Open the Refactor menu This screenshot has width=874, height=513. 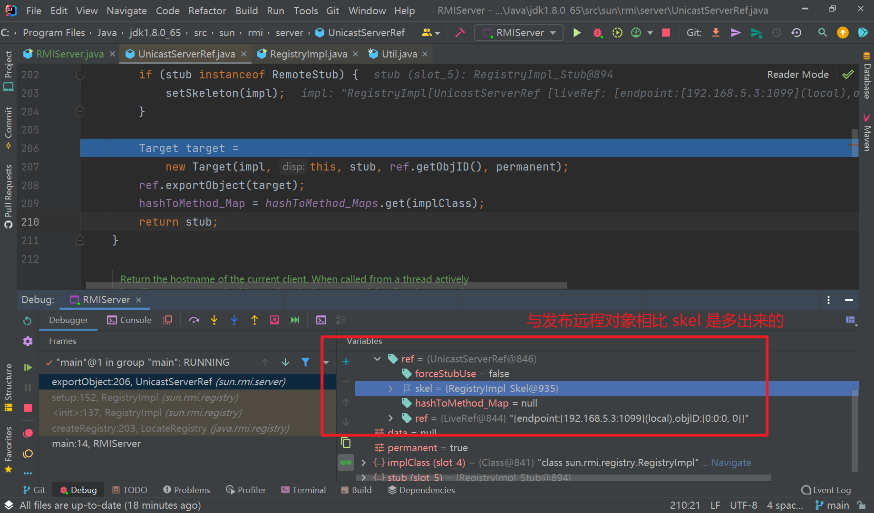pyautogui.click(x=207, y=10)
